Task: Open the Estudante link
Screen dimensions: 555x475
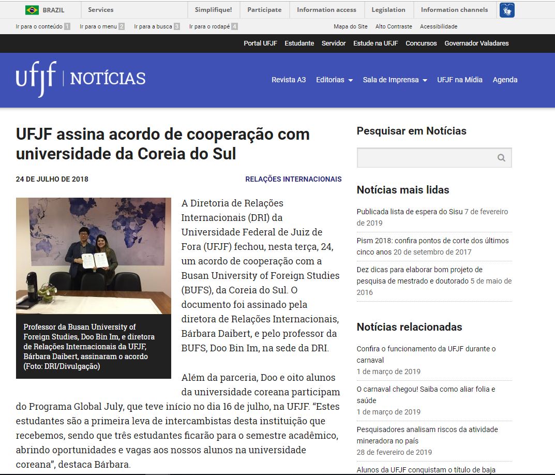Action: click(x=299, y=43)
